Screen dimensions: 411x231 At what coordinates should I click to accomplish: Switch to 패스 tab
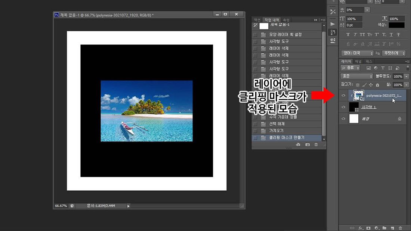coord(369,61)
